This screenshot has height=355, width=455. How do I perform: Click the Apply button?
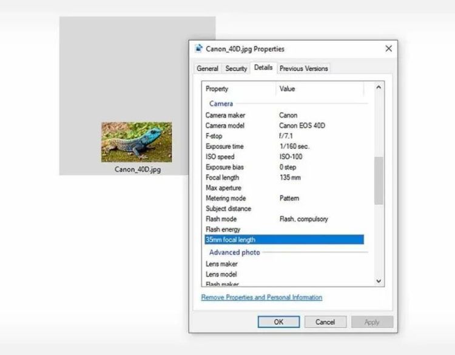[372, 322]
